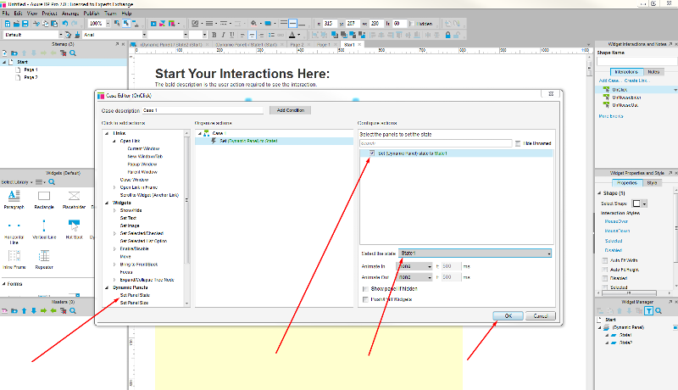Screen dimensions: 678x390
Task: Uncheck Set Dynamic Panel state to State1 checkbox
Action: (372, 153)
